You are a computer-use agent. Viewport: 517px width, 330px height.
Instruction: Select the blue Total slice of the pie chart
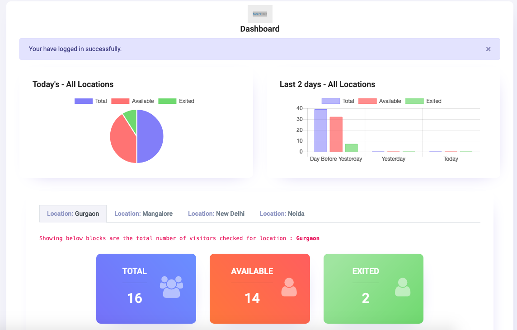(x=149, y=135)
